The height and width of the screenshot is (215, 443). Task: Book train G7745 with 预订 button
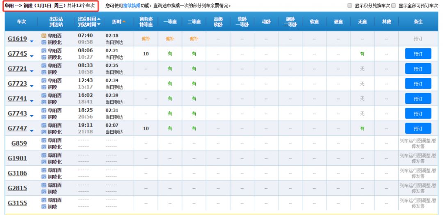tap(418, 54)
